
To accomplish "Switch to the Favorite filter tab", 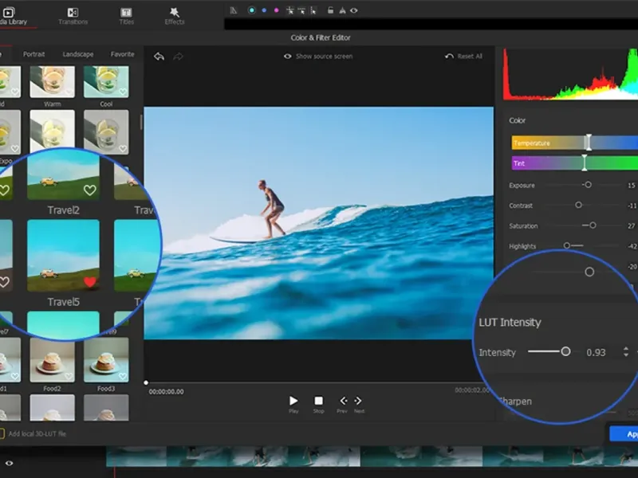I will [x=122, y=54].
